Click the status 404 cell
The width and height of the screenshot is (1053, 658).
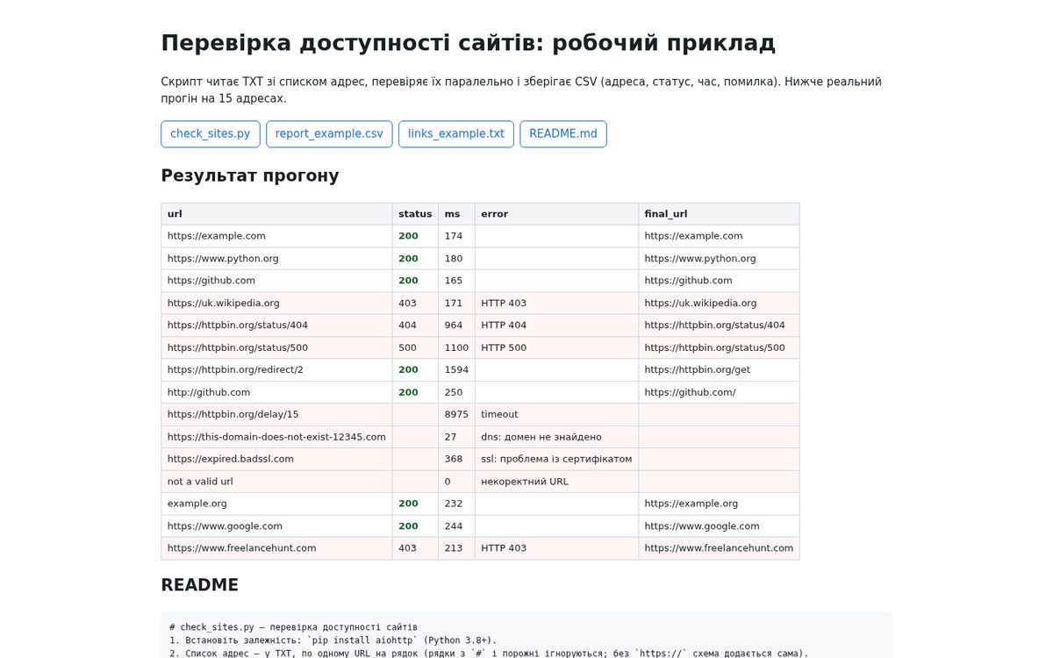415,325
